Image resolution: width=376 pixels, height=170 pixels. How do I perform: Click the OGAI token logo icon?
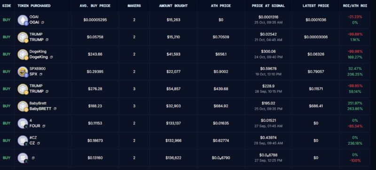pos(23,20)
